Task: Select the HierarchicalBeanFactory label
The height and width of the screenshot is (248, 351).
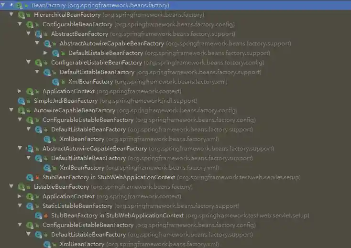Action: coord(67,15)
